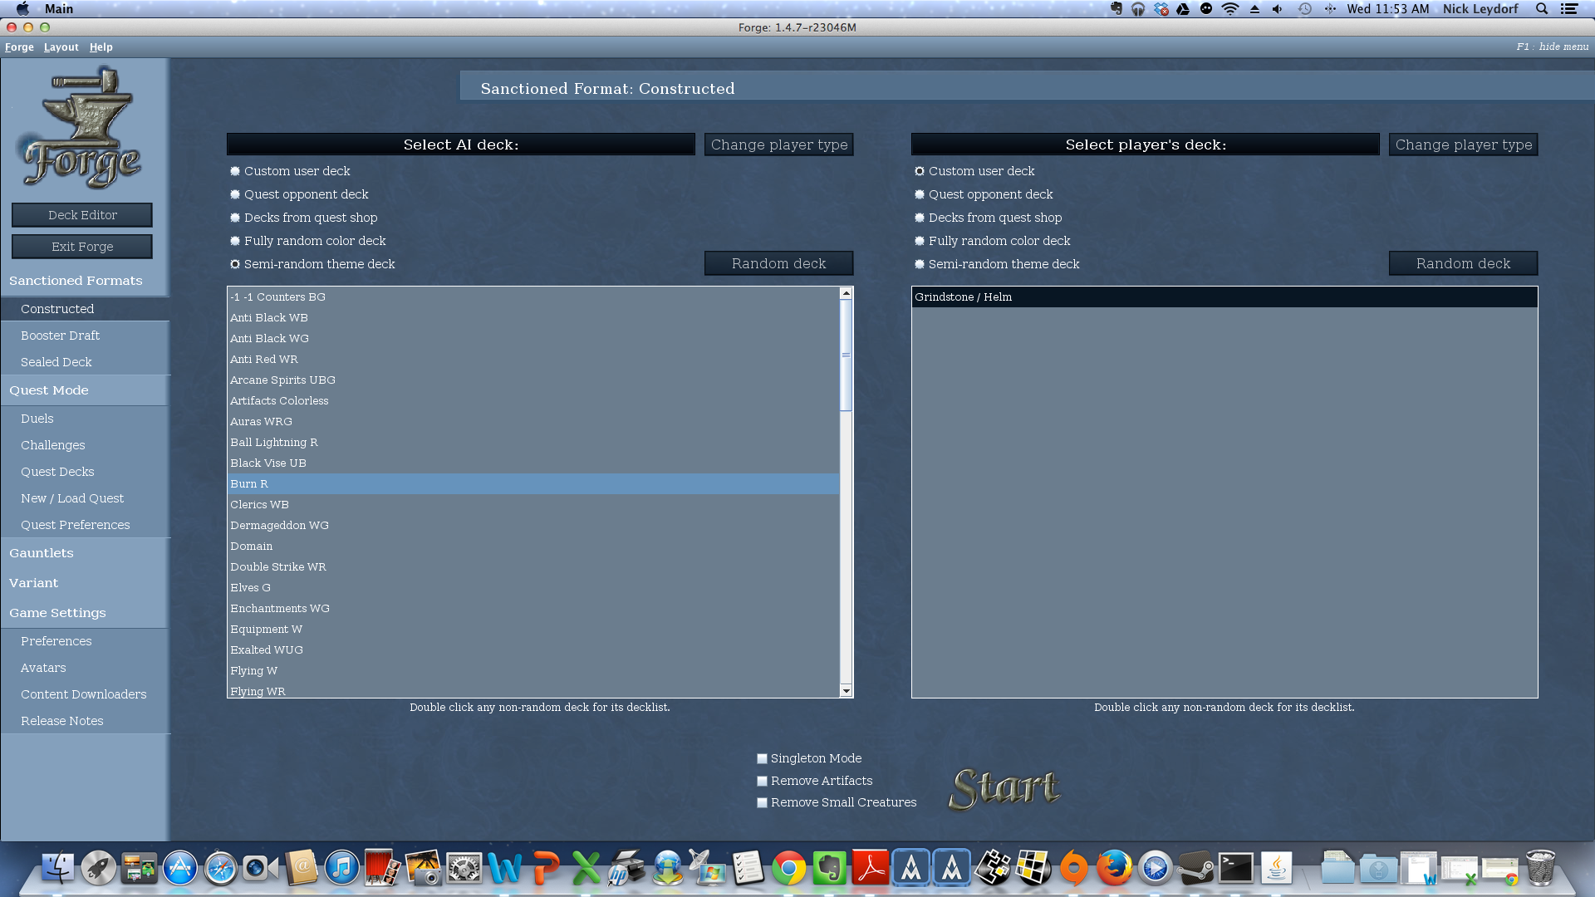Open Spotlight search magnifier in menu bar
Viewport: 1595px width, 897px height.
click(1542, 8)
